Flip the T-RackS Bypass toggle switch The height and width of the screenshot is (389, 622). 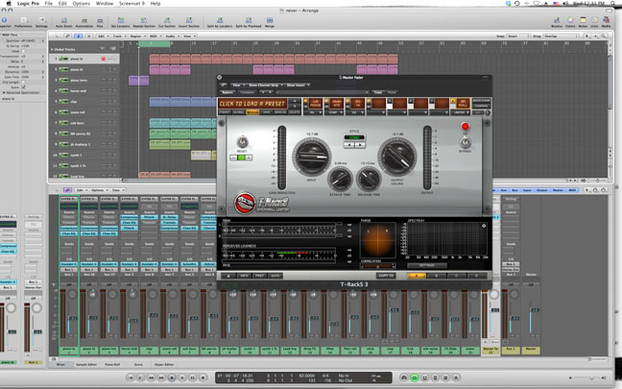pos(465,142)
